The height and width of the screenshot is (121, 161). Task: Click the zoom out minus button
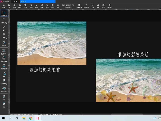63,5
